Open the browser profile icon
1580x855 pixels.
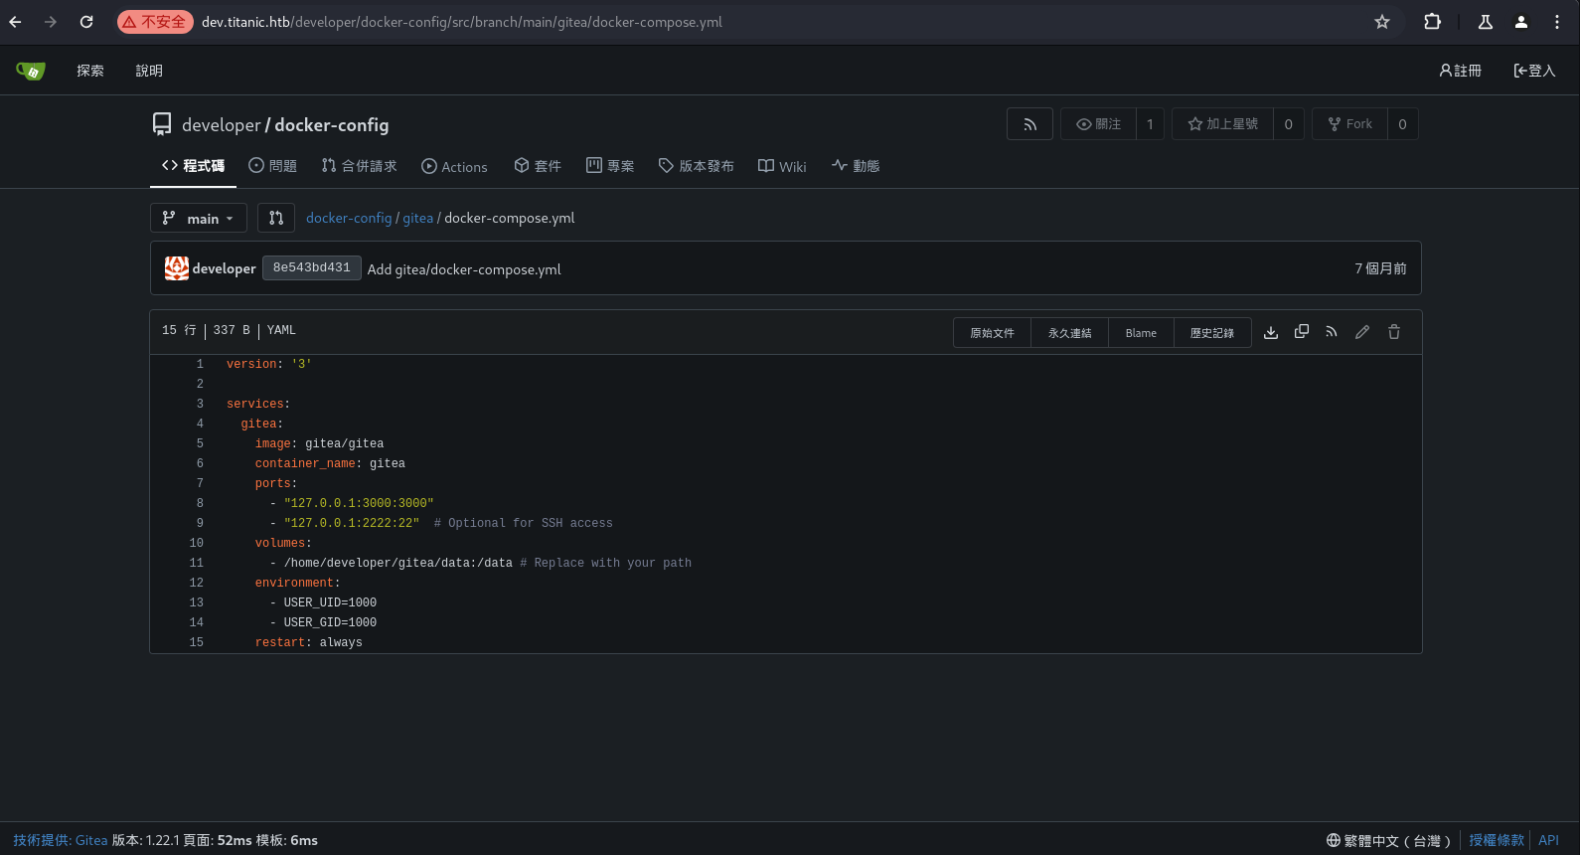tap(1521, 22)
